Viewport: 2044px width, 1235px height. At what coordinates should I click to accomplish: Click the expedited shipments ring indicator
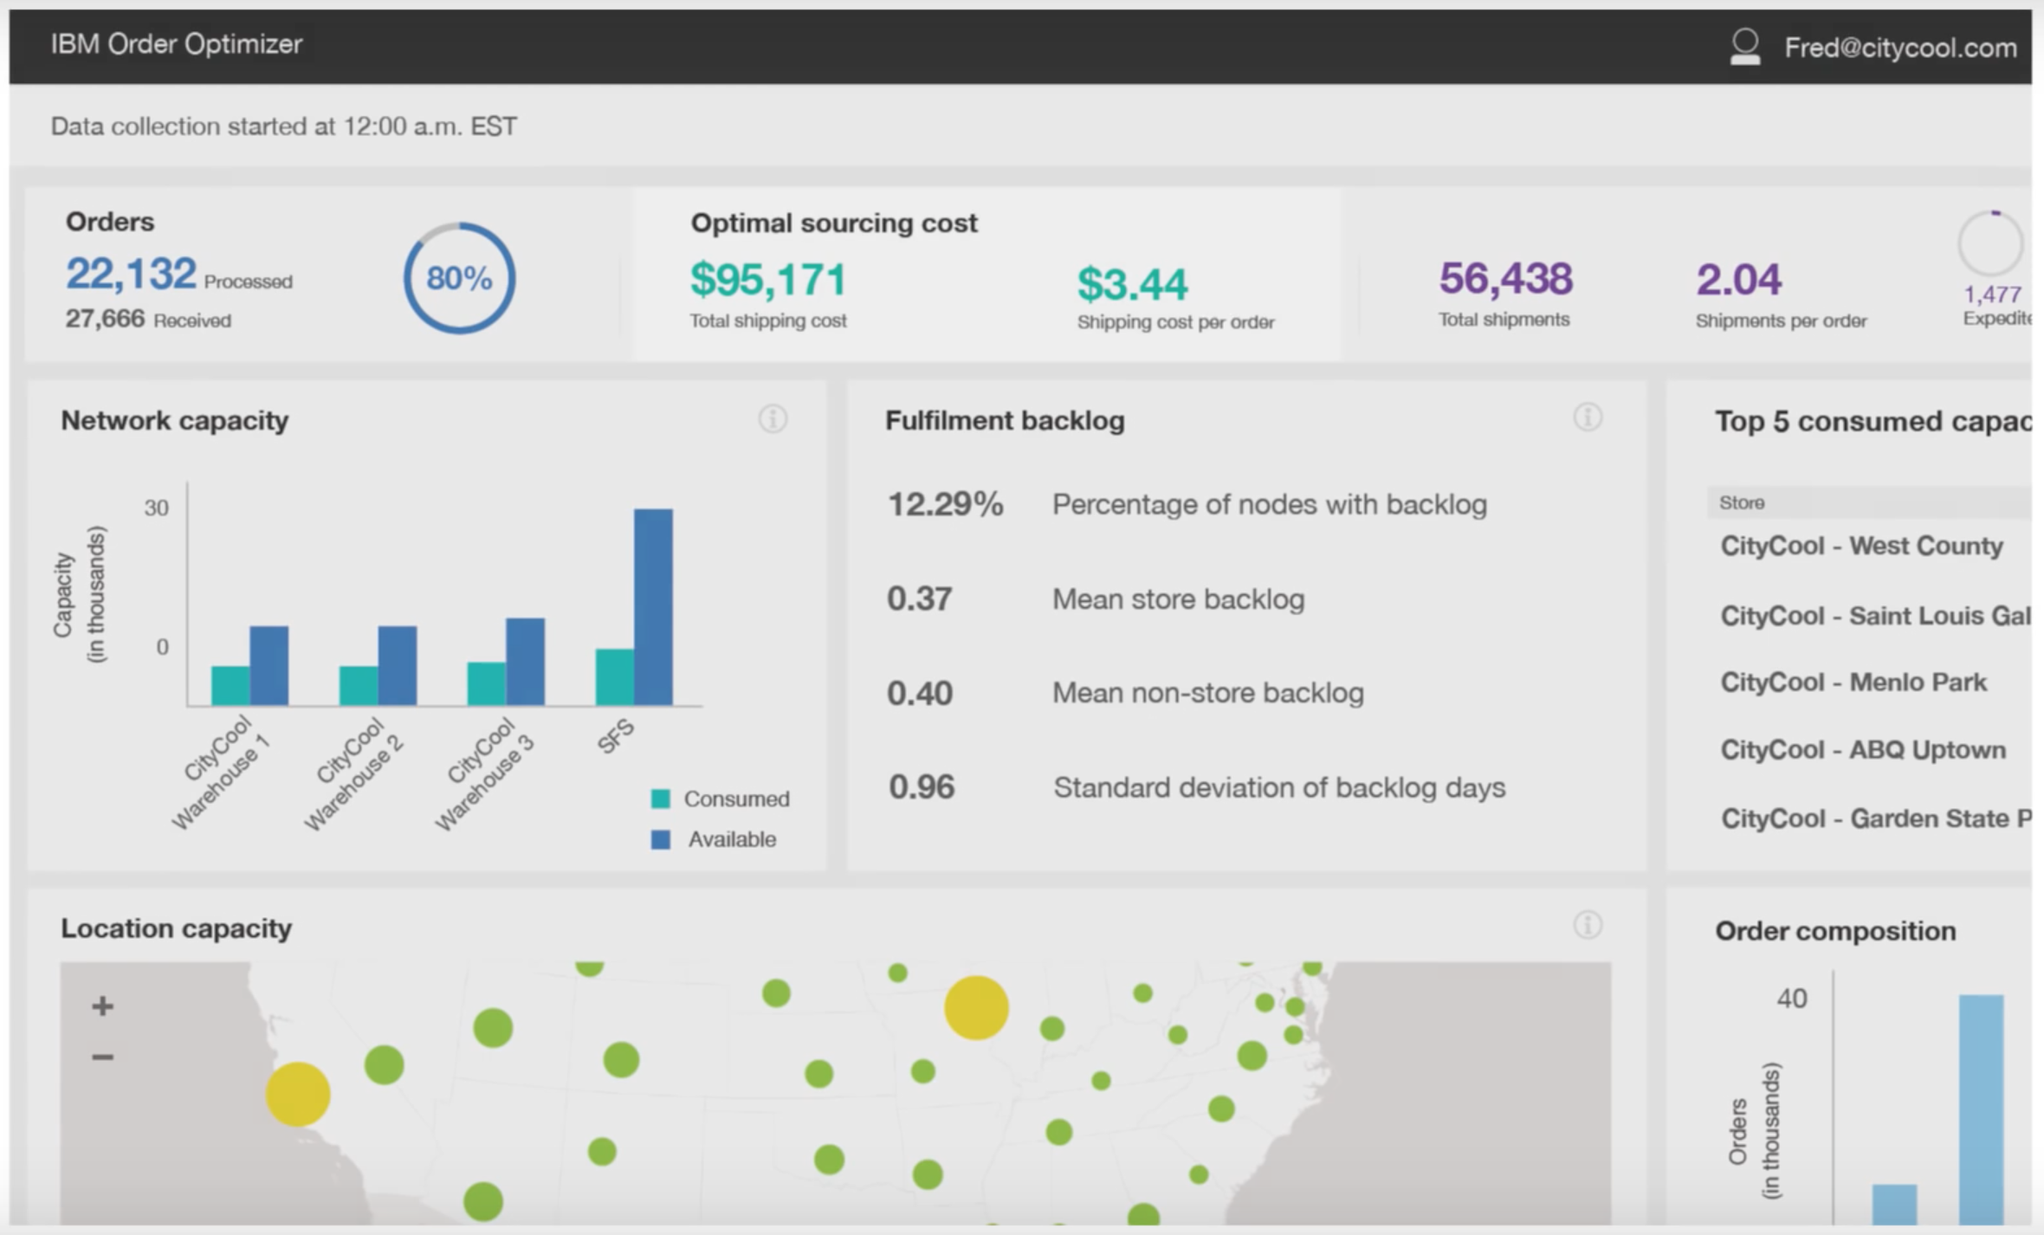[1990, 245]
